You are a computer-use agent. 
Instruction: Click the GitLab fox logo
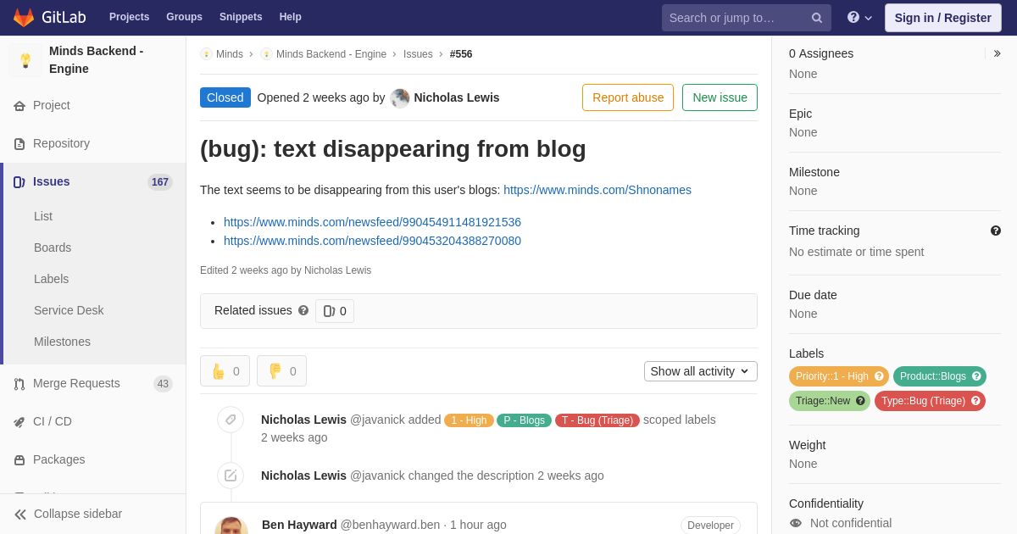point(24,17)
